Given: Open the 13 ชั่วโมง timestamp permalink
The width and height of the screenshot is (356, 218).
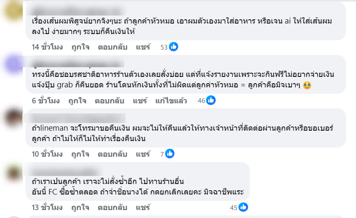Looking at the screenshot, I should (47, 207).
